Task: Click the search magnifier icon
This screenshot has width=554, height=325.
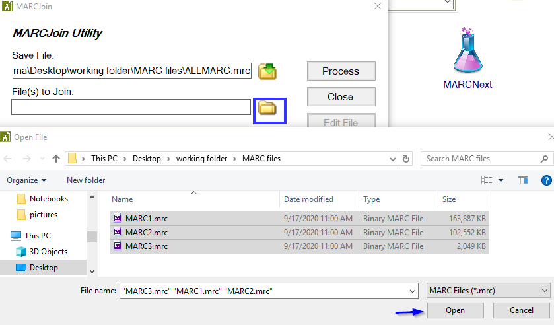Action: click(x=545, y=159)
